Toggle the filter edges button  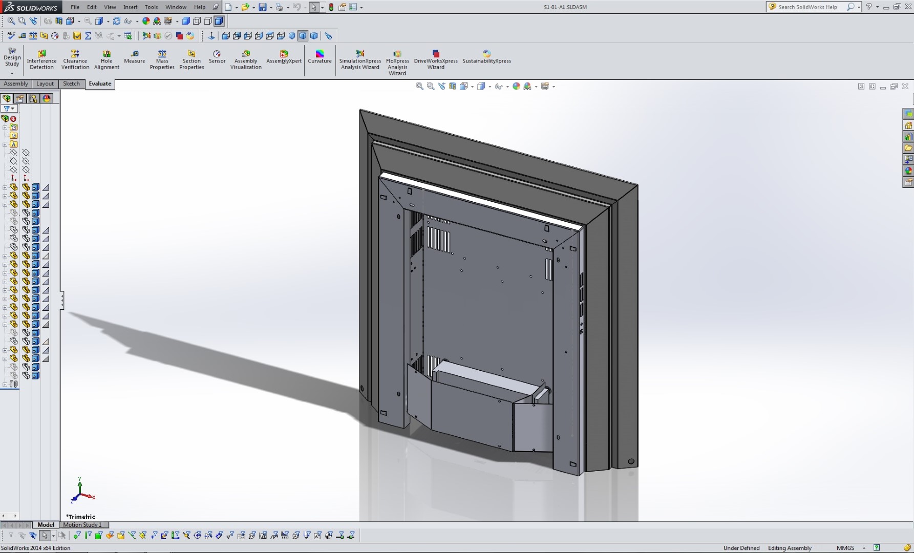point(88,536)
